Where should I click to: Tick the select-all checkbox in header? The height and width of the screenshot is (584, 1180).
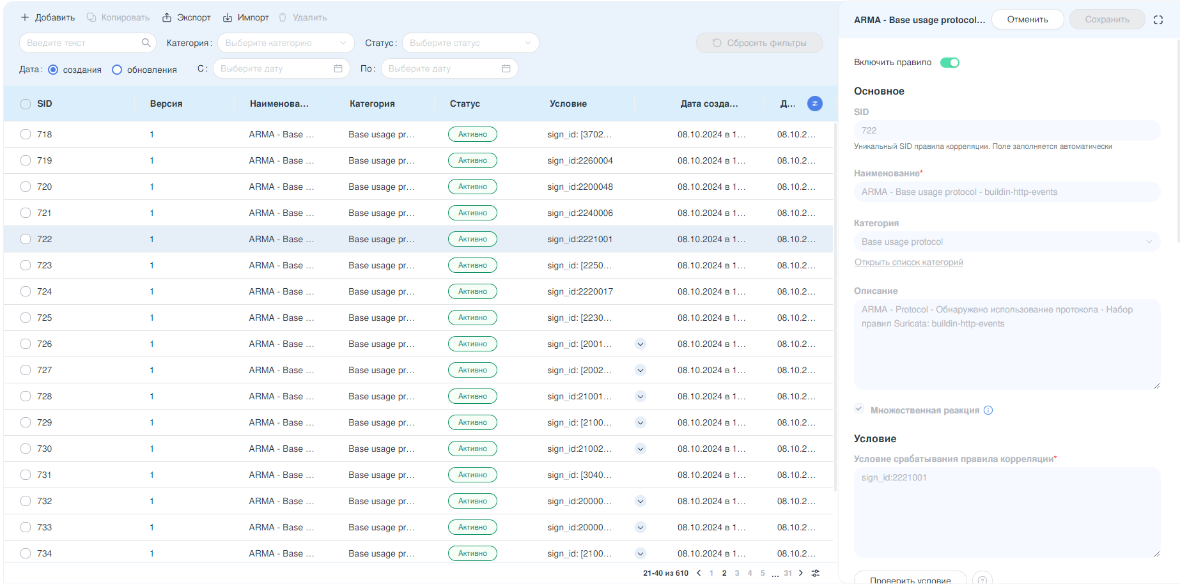pyautogui.click(x=26, y=104)
